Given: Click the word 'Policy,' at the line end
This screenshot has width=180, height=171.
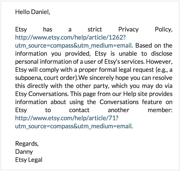Looking at the screenshot, I should pos(164,30).
